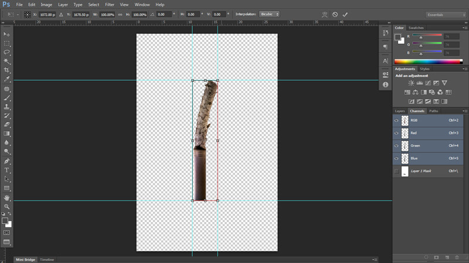Cancel the transform with the circle-slash icon
The width and height of the screenshot is (469, 263).
click(335, 14)
